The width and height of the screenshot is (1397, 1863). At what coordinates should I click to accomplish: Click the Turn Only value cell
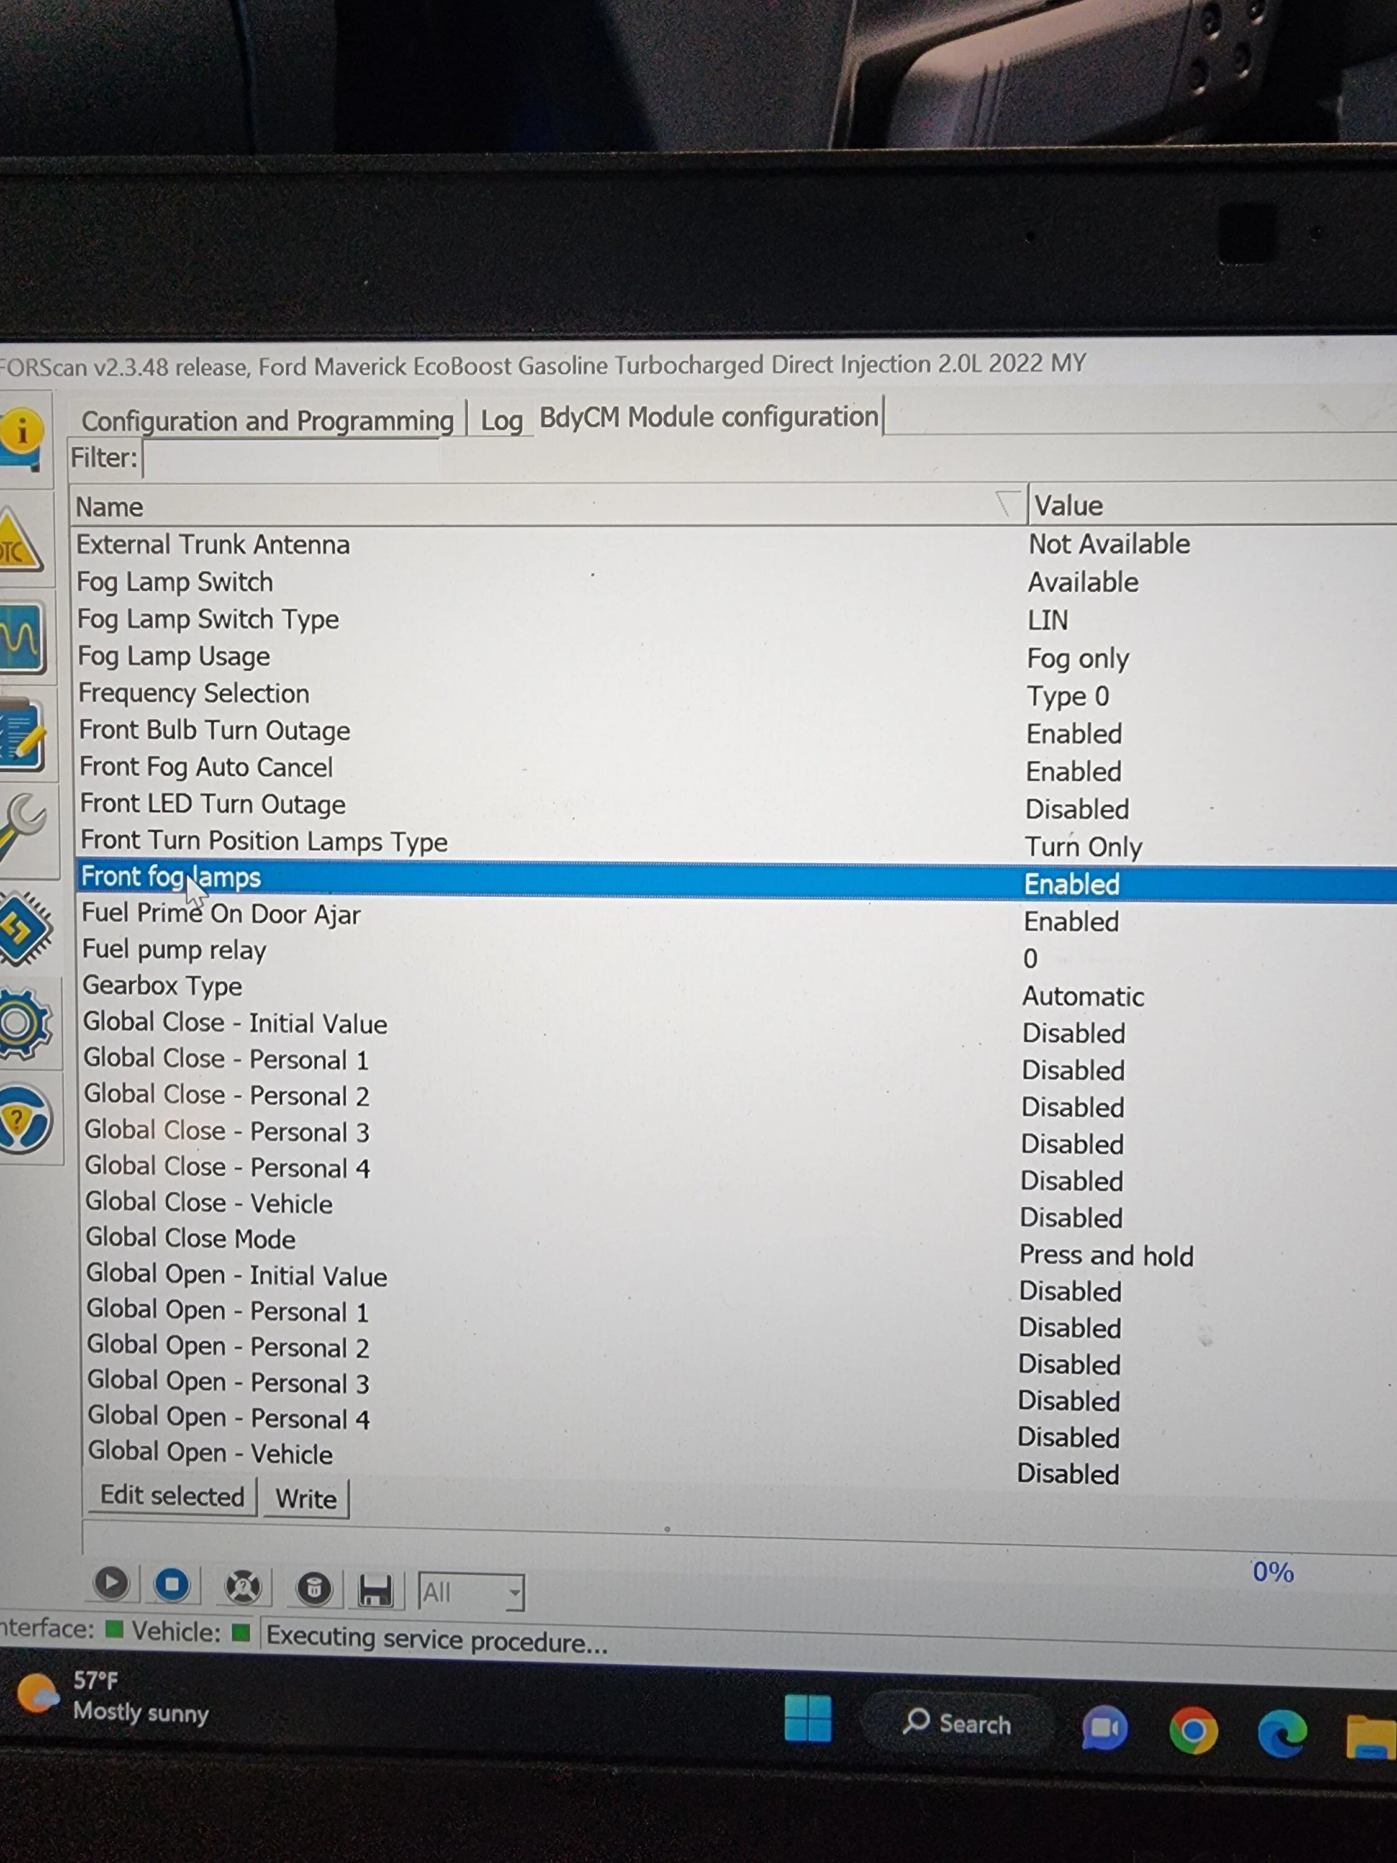point(1083,846)
